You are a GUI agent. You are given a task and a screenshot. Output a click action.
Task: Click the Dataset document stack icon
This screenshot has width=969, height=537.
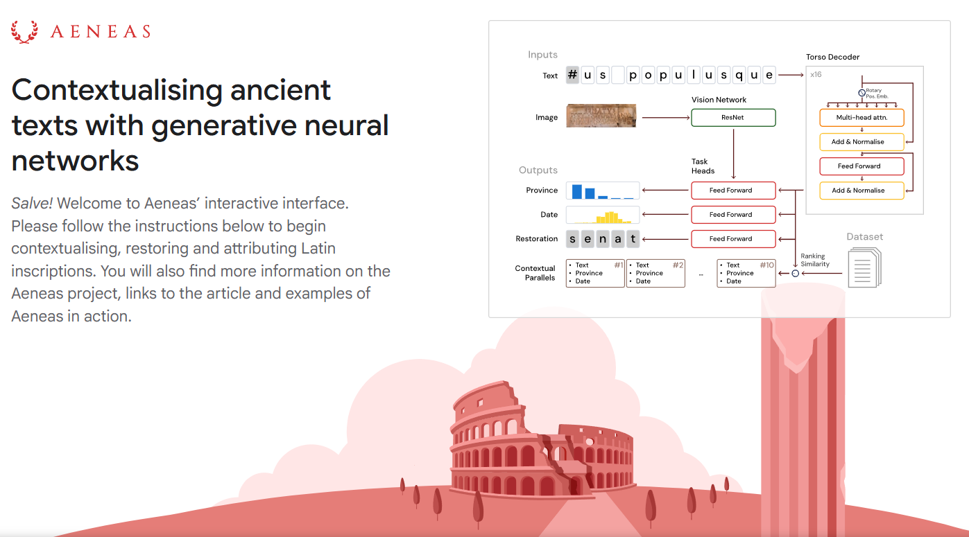pos(864,267)
